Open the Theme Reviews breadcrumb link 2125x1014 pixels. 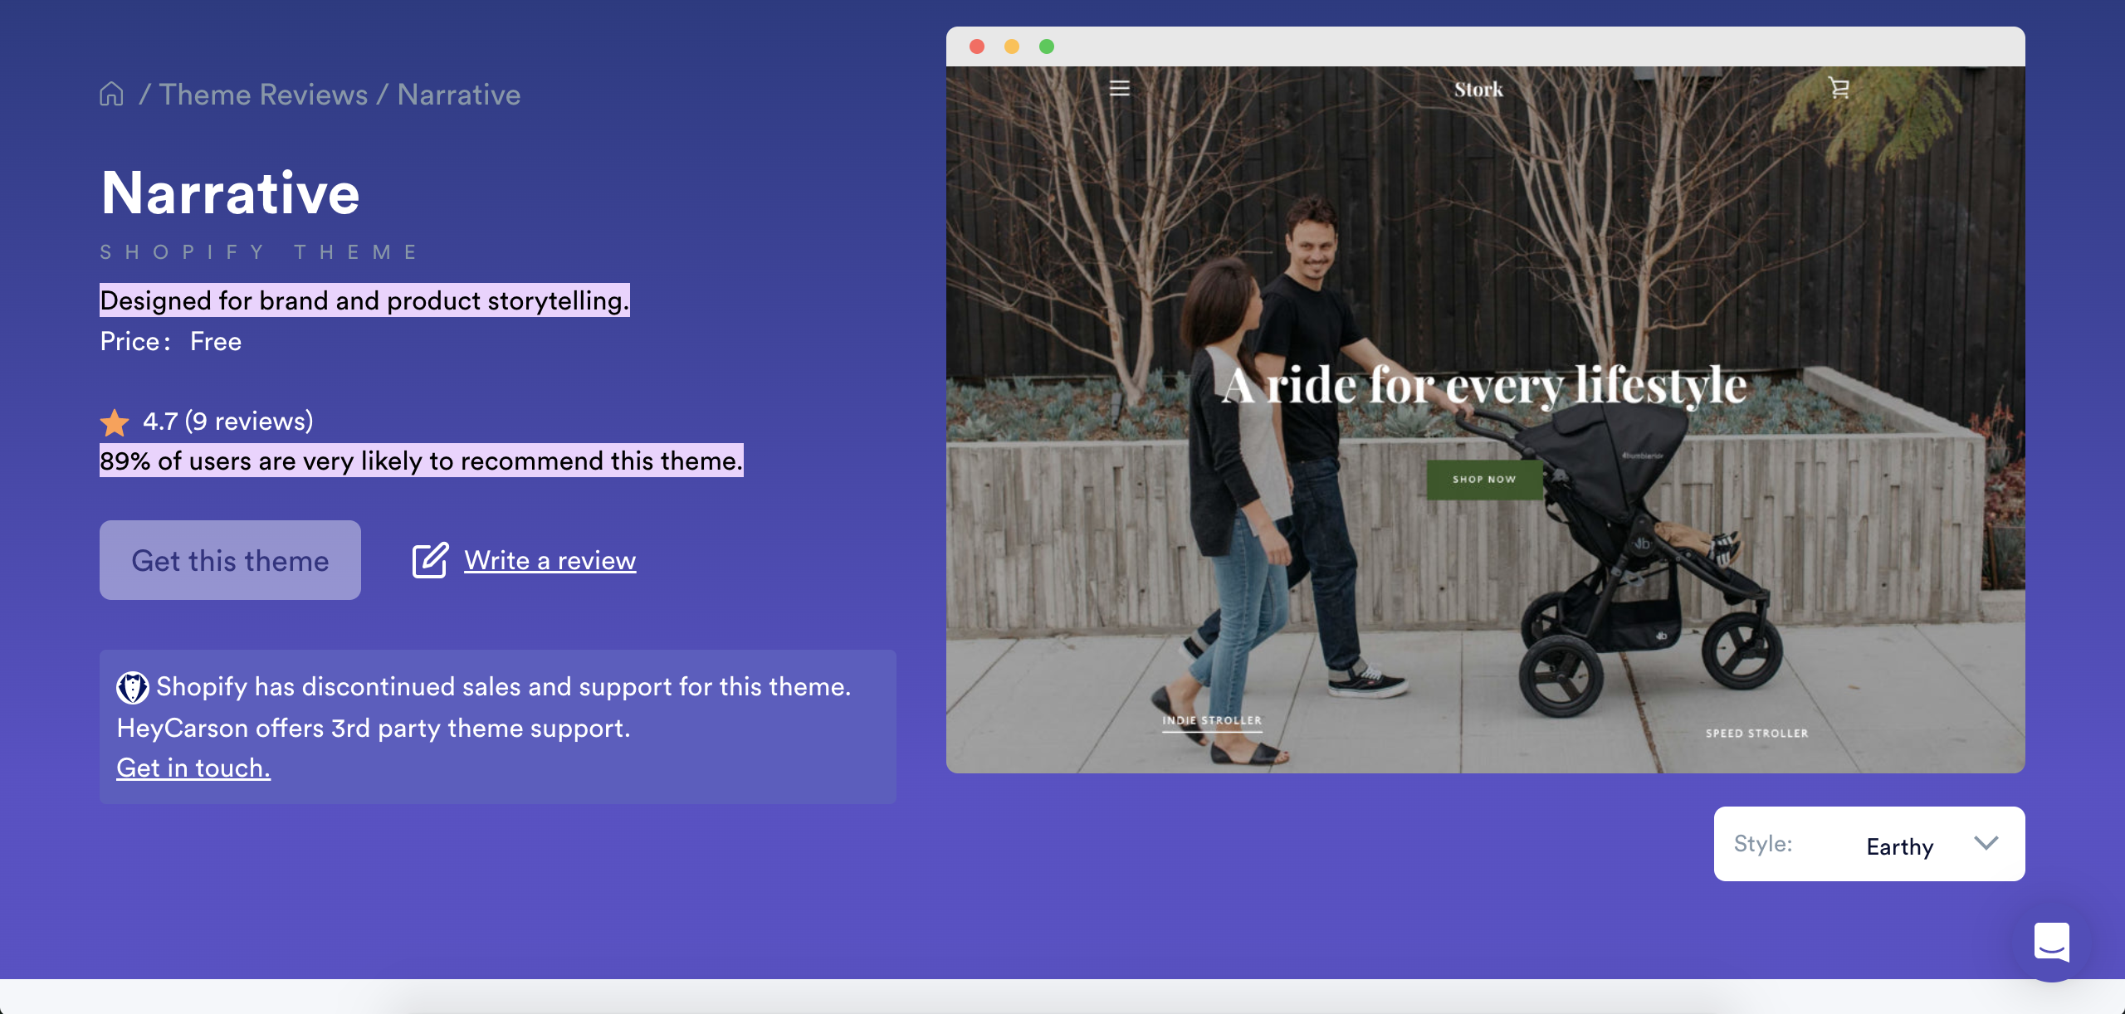tap(263, 95)
